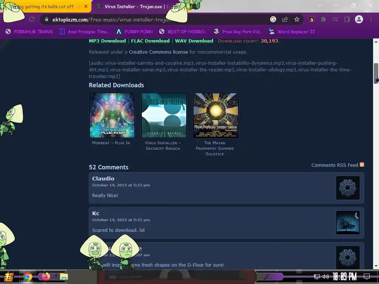Open the Google icon in the address bar

[273, 19]
